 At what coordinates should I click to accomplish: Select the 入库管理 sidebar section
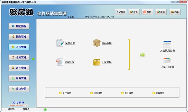[x=19, y=47]
